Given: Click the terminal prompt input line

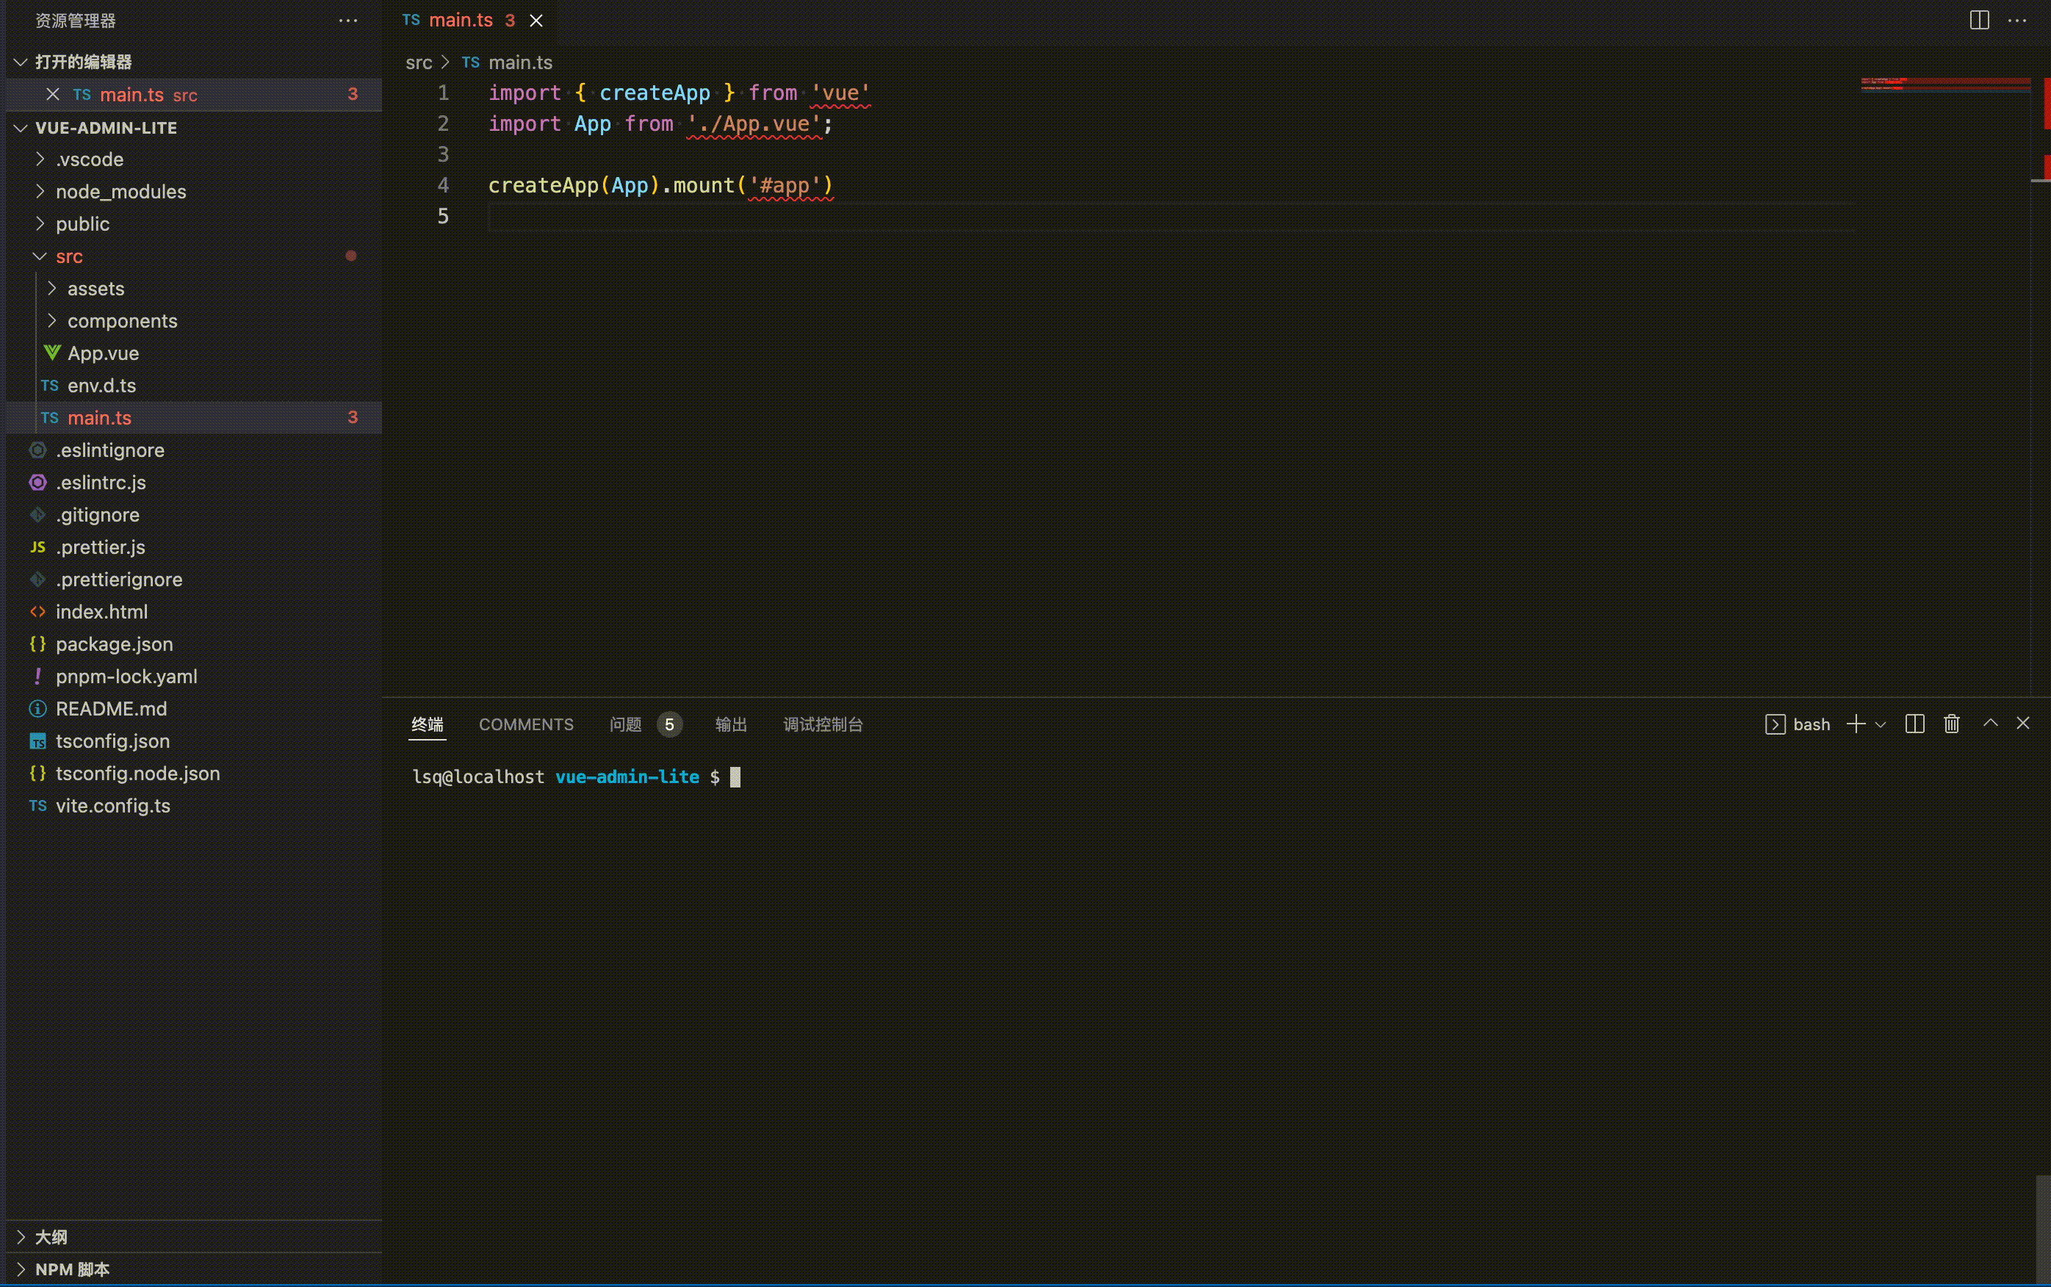Looking at the screenshot, I should [x=577, y=777].
